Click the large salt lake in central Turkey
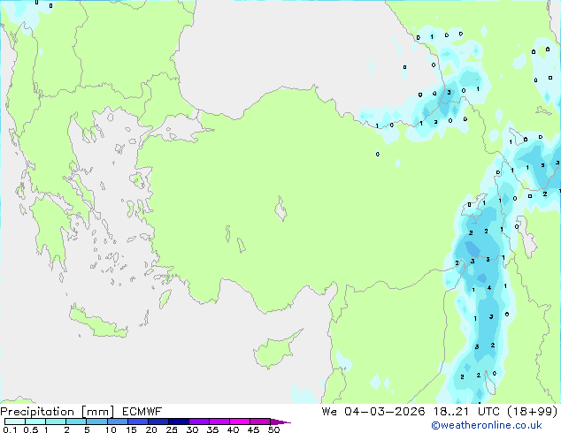Viewport: 561px width, 433px height. pyautogui.click(x=280, y=209)
